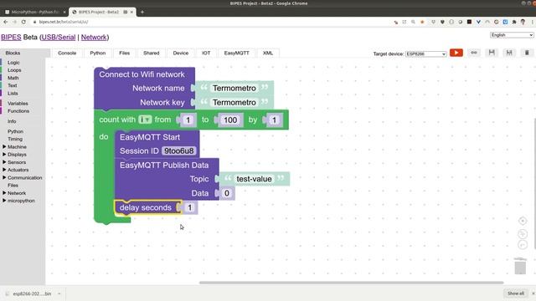Click the first save icon next to the link icon
This screenshot has width=536, height=301.
pos(492,53)
